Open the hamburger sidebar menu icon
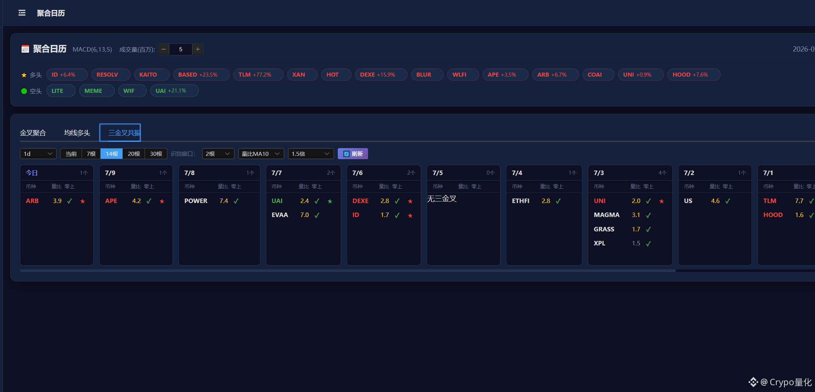 [22, 13]
